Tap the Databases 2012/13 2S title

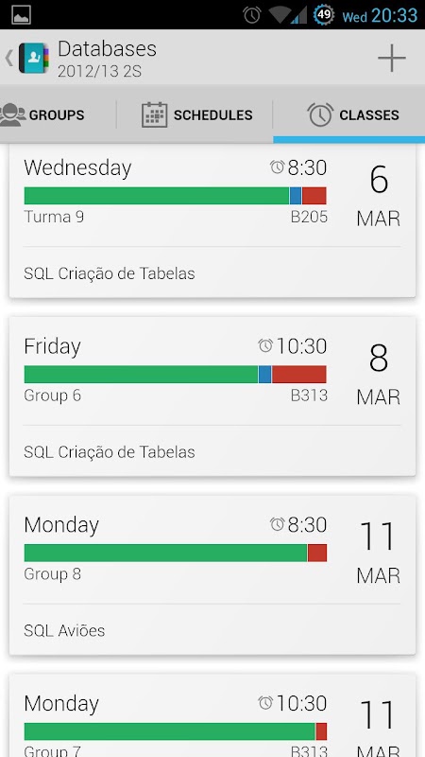click(x=107, y=59)
